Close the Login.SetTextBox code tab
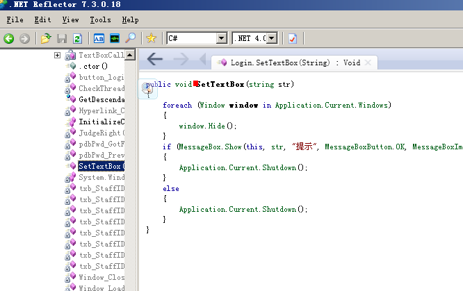The height and width of the screenshot is (291, 463). pos(368,63)
